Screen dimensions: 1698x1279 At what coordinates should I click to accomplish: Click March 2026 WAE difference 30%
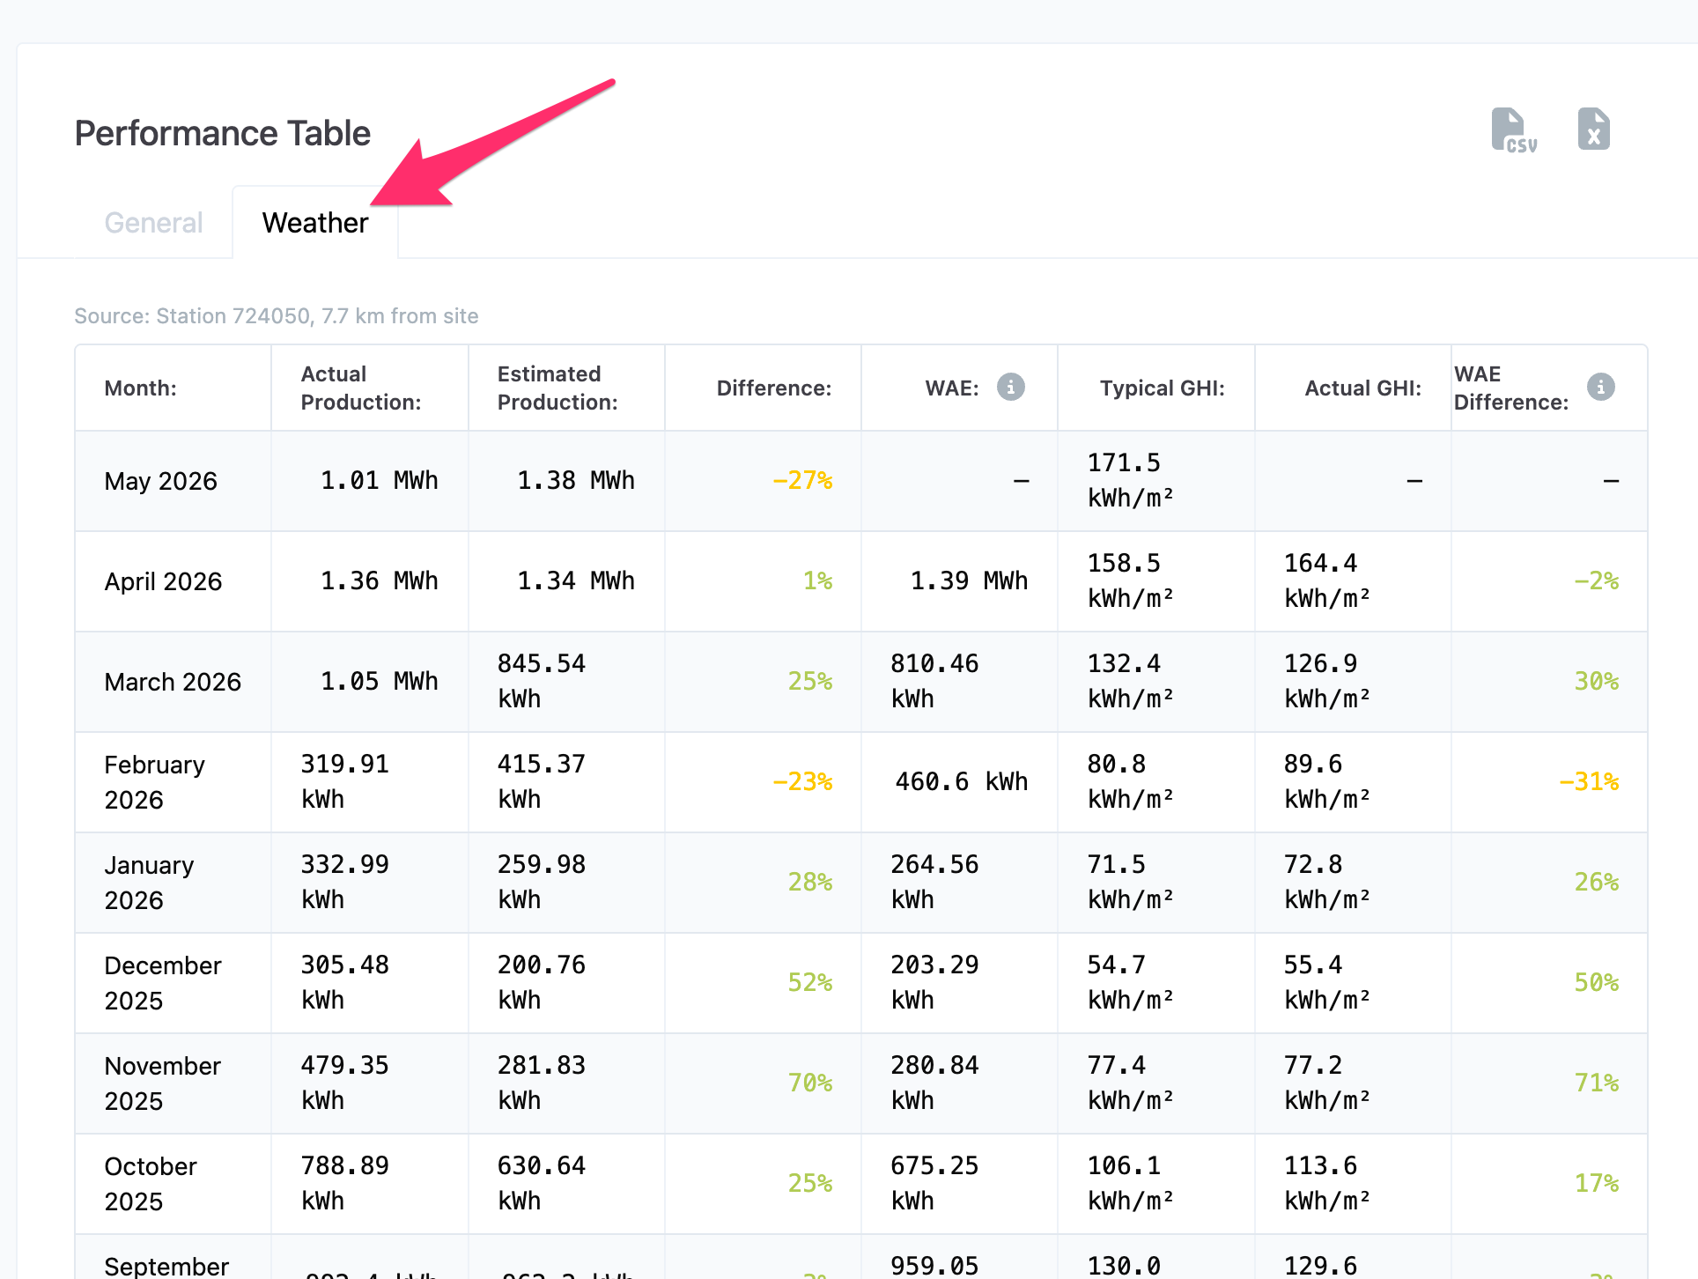[x=1596, y=682]
